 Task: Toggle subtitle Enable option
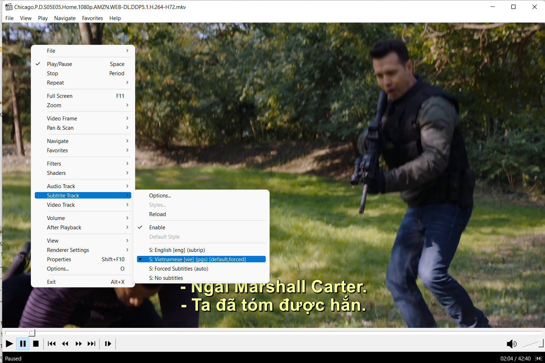click(x=201, y=228)
